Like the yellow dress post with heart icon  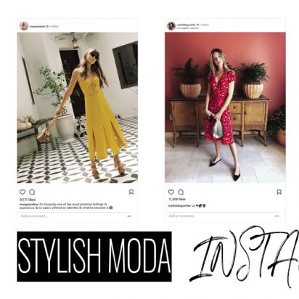(x=22, y=192)
